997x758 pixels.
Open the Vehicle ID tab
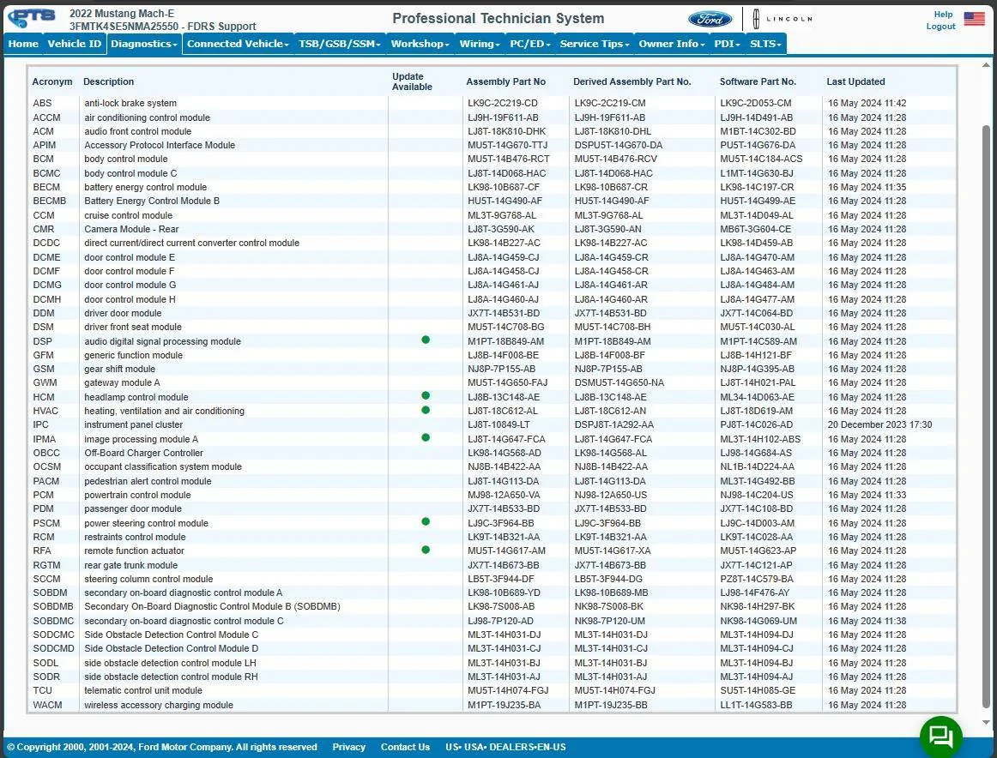point(75,43)
